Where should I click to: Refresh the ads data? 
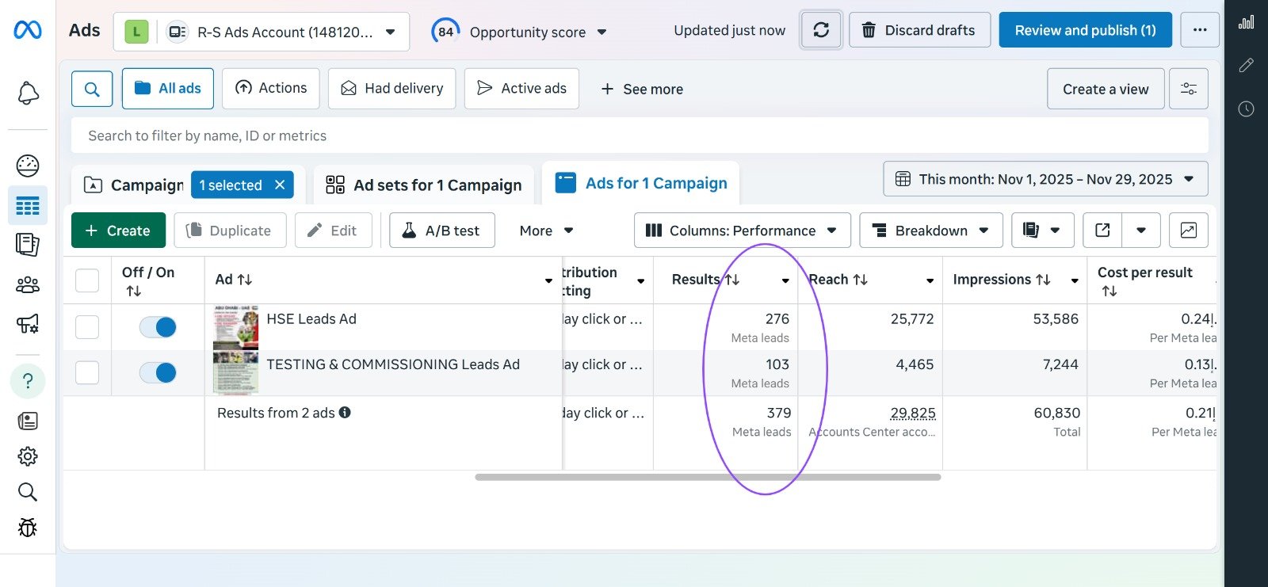[x=821, y=30]
